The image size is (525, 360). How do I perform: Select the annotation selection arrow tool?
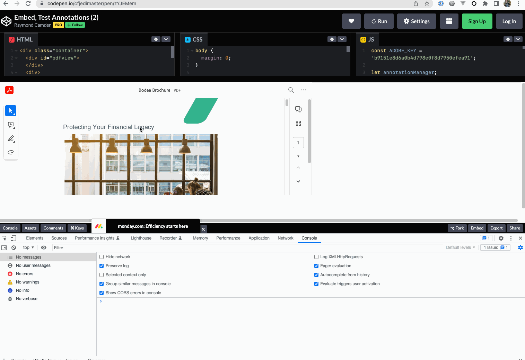click(x=11, y=111)
